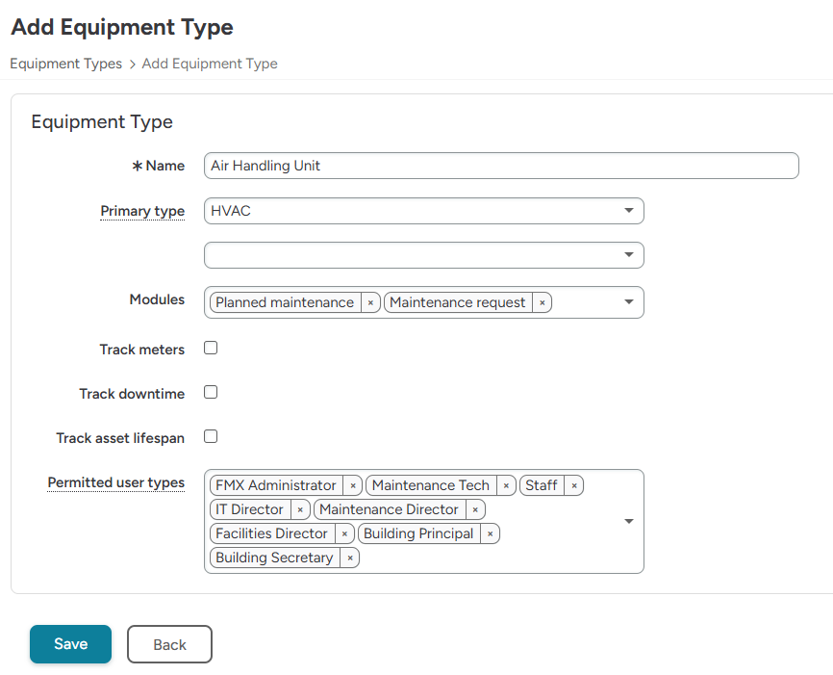The width and height of the screenshot is (833, 675).
Task: Remove Building Principal user type tag
Action: [490, 533]
